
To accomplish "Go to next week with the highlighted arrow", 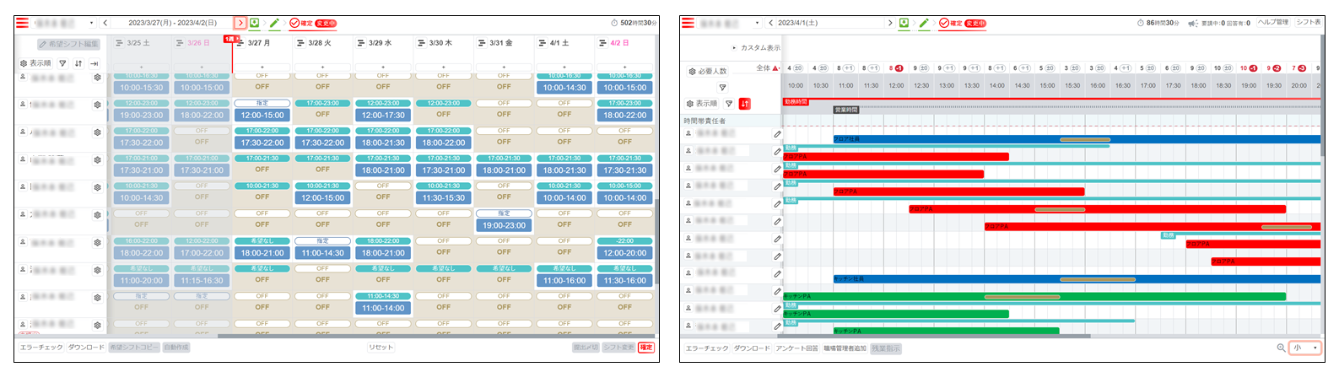I will tap(240, 23).
